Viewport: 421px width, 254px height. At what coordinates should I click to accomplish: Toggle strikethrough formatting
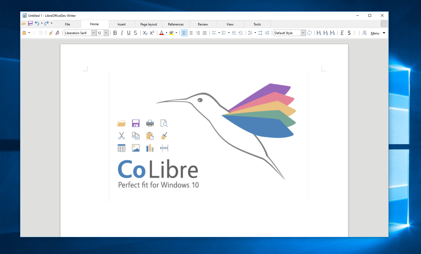click(x=135, y=33)
